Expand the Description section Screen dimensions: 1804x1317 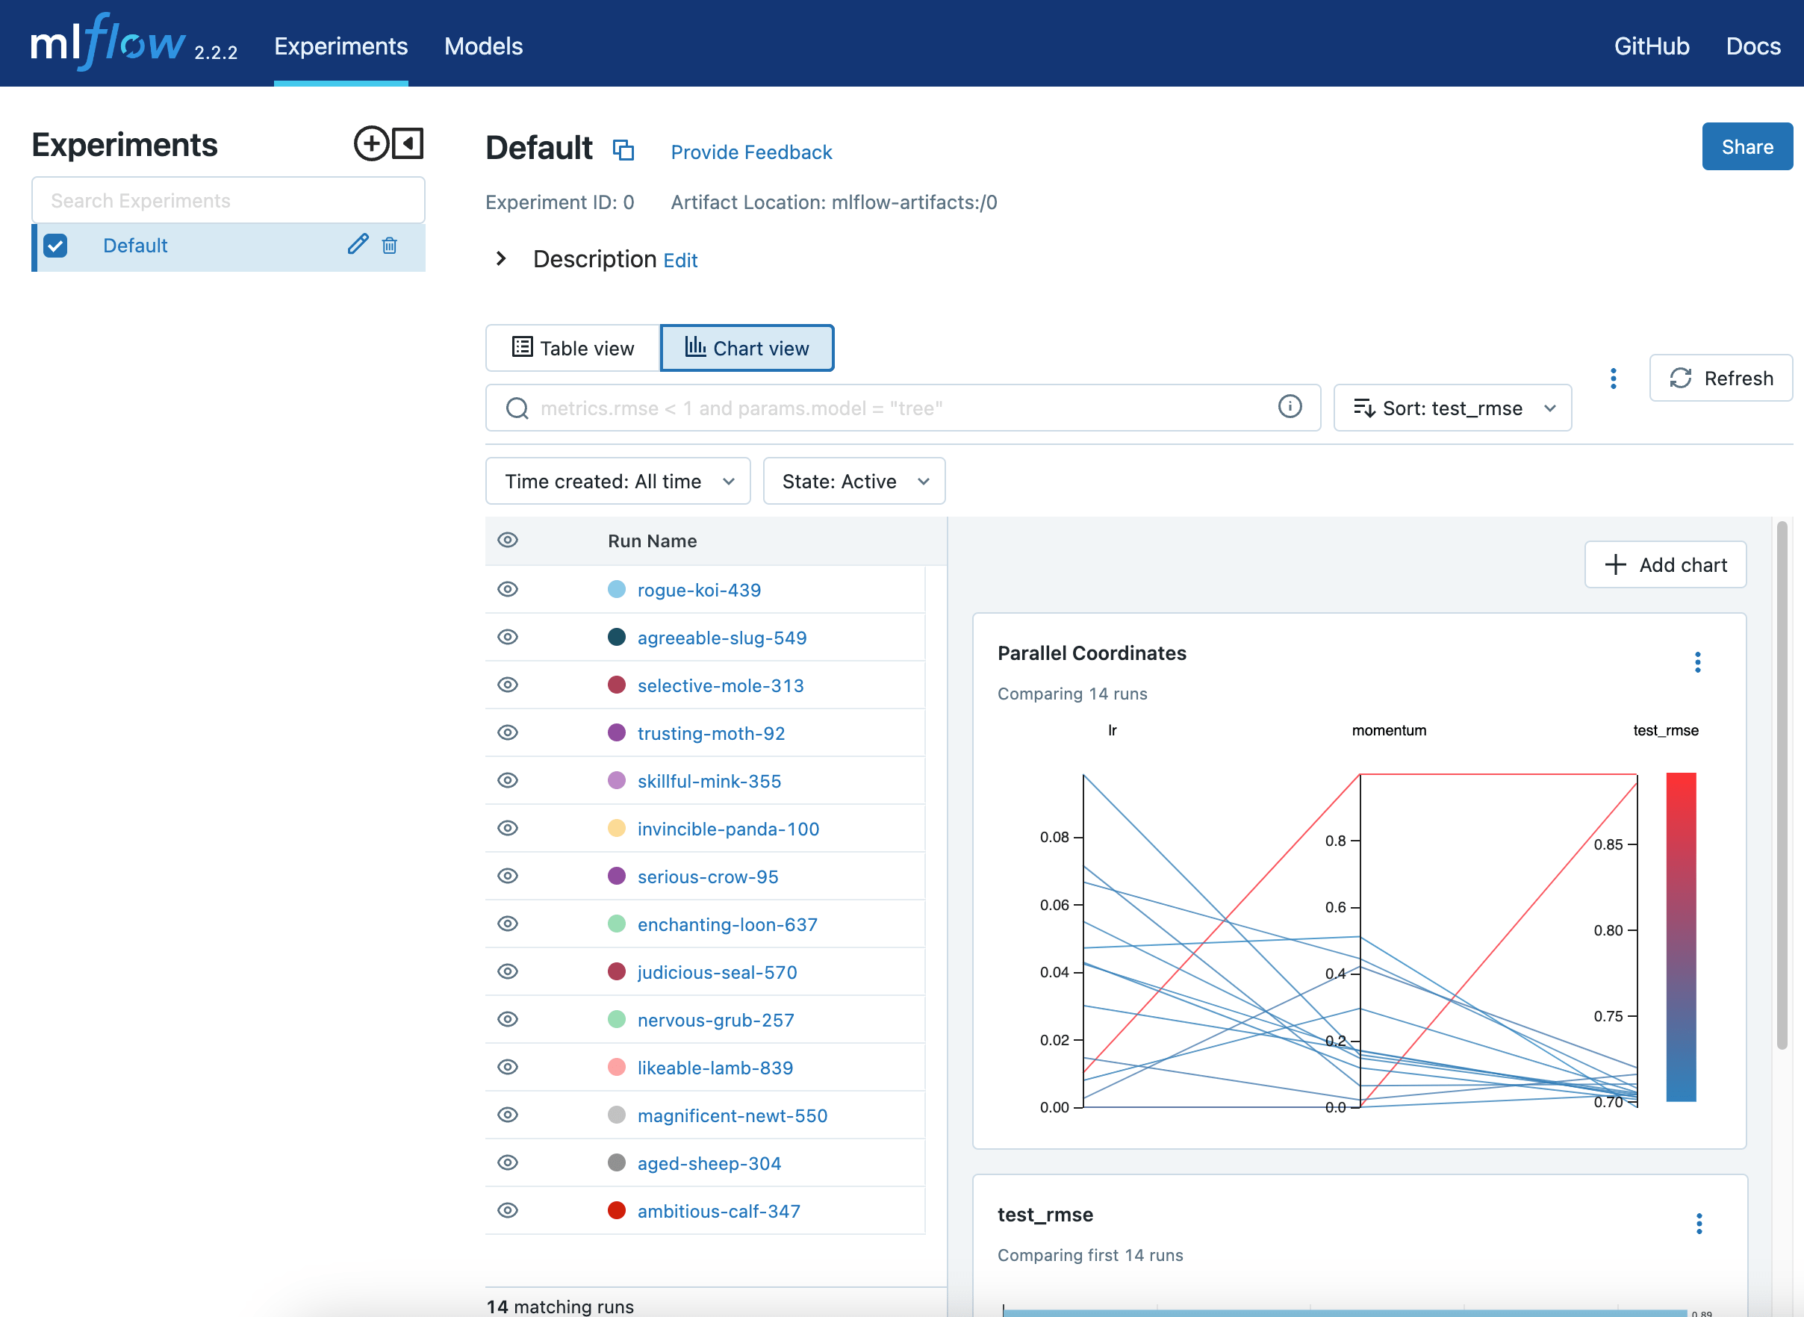pyautogui.click(x=502, y=258)
